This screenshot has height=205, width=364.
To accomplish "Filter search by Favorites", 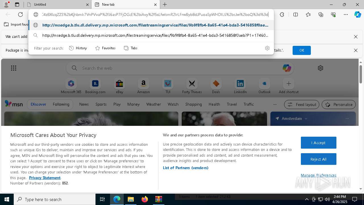I will click(x=105, y=48).
